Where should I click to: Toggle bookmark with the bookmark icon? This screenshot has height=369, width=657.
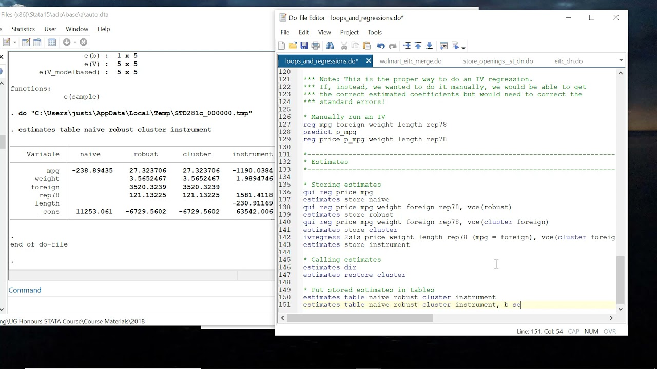pos(407,46)
